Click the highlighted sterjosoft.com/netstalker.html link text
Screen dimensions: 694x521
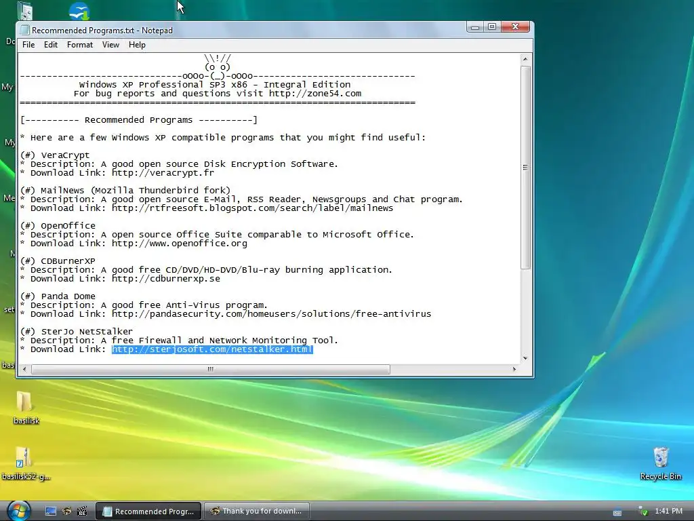tap(212, 349)
